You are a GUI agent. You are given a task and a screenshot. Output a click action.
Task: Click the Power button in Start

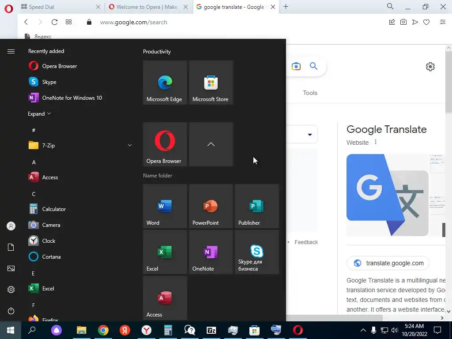(x=11, y=311)
